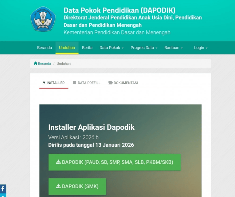Image resolution: width=235 pixels, height=197 pixels.
Task: Click the open folder icon beside Dokumentasi
Action: click(x=110, y=83)
